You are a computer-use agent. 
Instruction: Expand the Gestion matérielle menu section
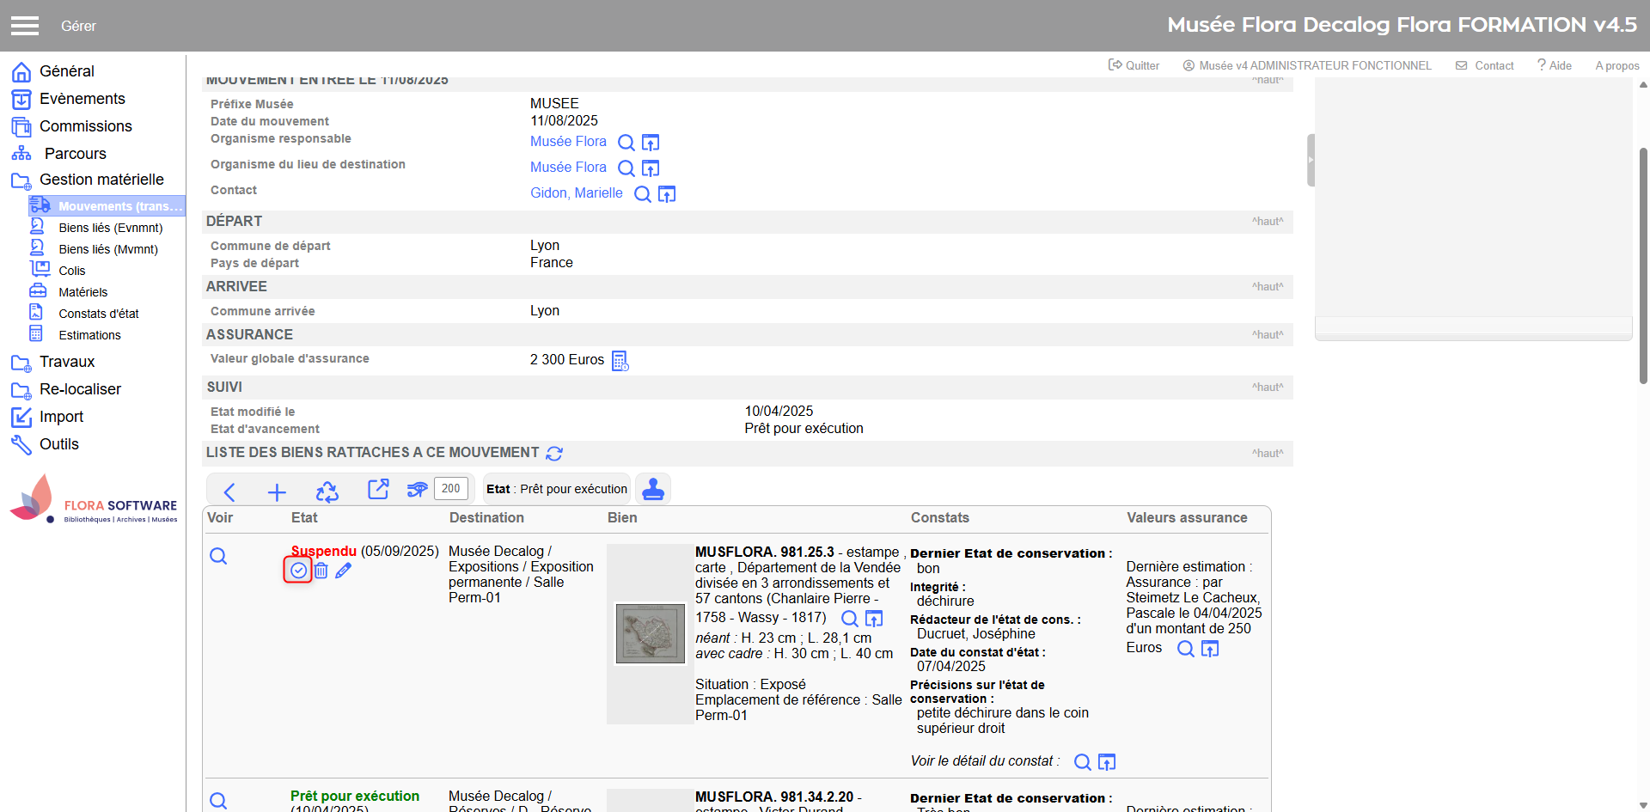pyautogui.click(x=101, y=180)
